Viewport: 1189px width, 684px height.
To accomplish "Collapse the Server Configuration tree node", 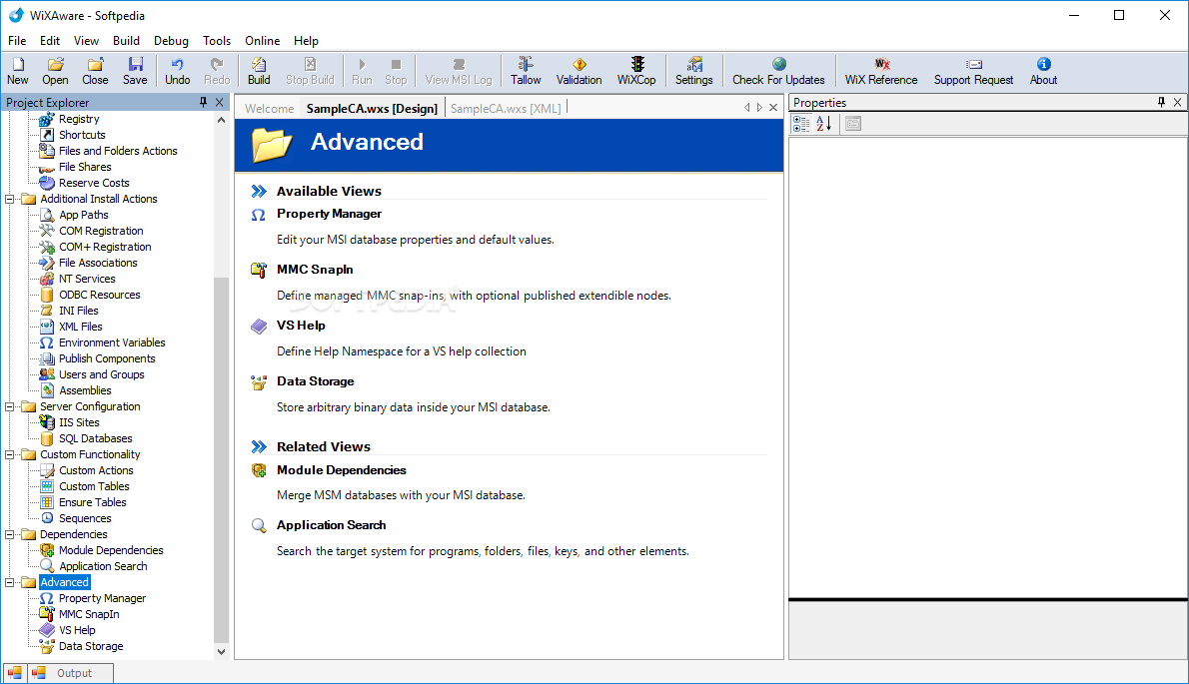I will click(10, 406).
